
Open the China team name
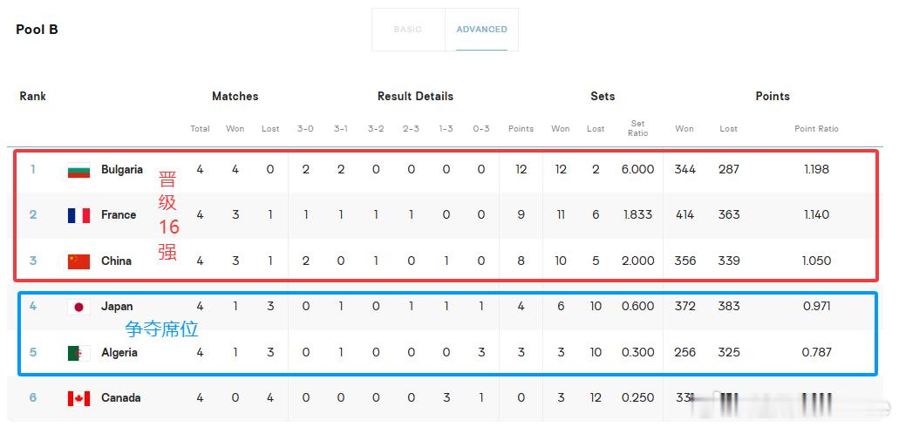point(116,261)
